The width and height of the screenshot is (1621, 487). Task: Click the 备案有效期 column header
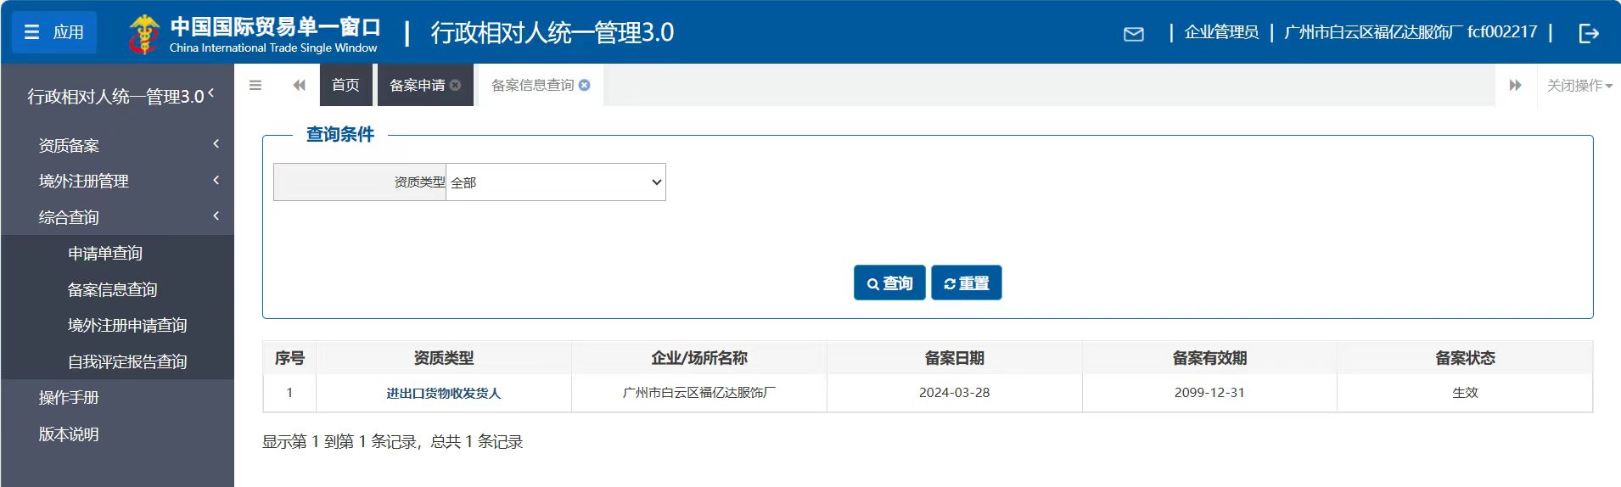pos(1209,358)
